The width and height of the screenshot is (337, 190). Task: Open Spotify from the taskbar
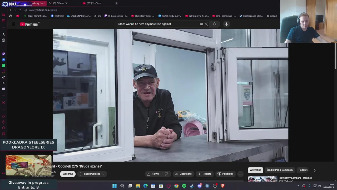[x=184, y=186]
